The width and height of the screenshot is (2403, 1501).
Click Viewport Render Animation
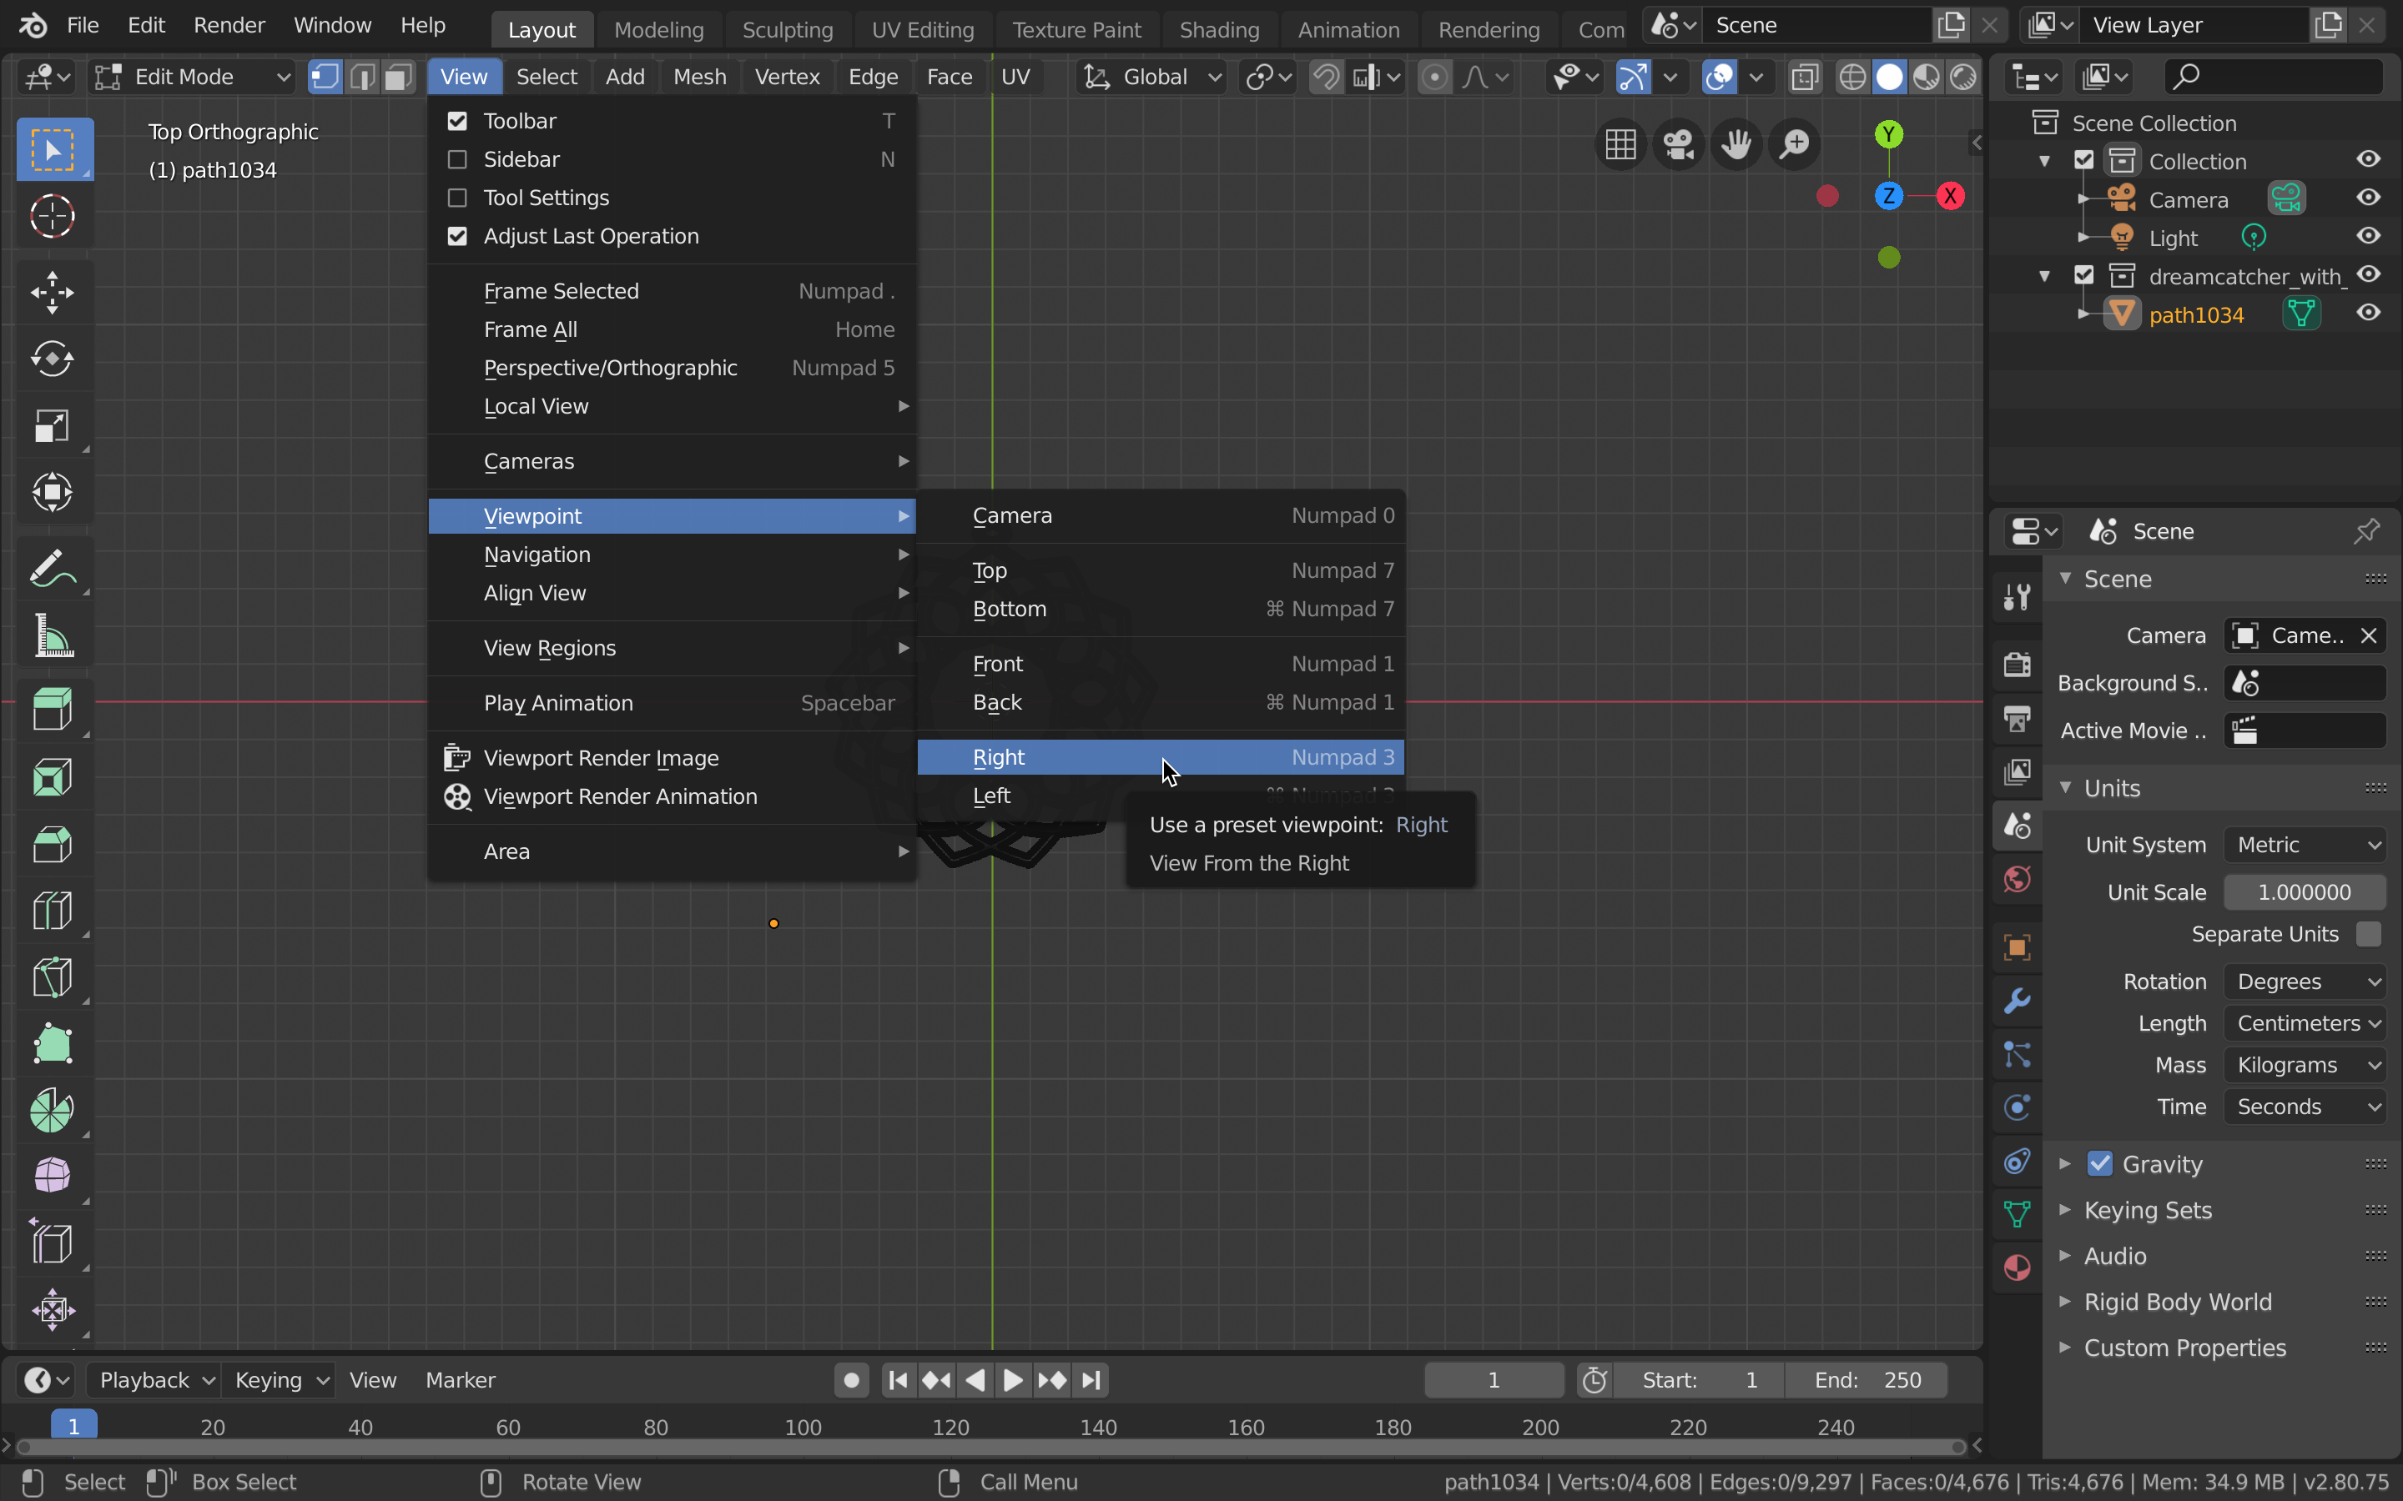673,797
